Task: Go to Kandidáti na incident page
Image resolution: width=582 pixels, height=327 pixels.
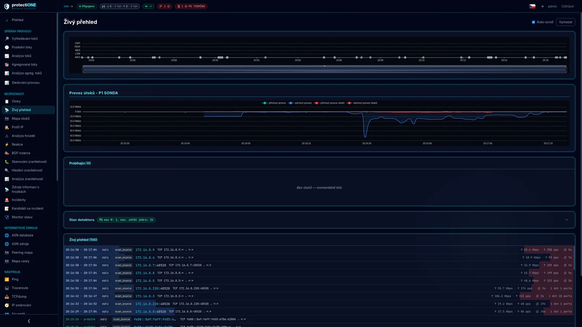Action: 28,209
